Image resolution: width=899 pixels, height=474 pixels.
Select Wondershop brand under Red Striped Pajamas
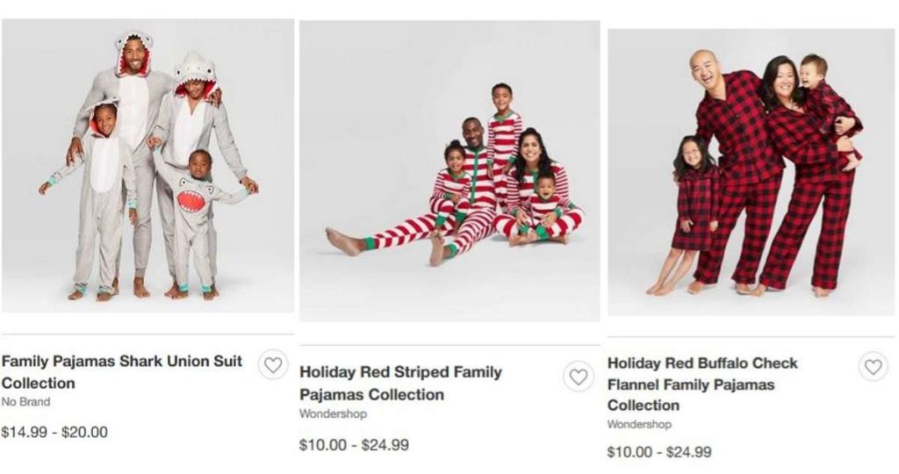point(333,413)
